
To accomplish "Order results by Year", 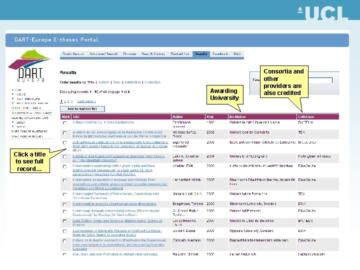I will point(117,82).
